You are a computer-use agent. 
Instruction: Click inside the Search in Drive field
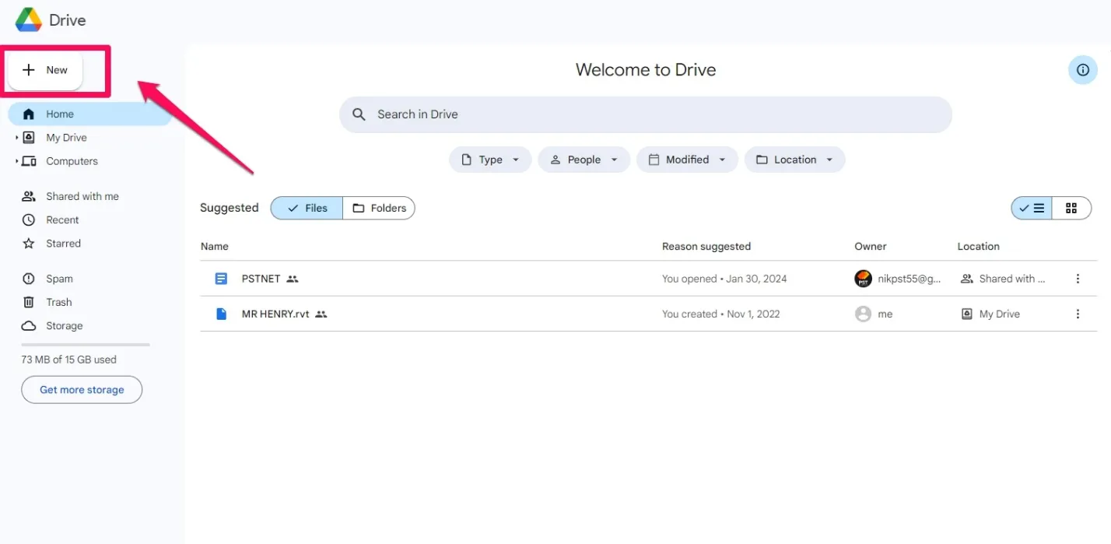click(646, 114)
